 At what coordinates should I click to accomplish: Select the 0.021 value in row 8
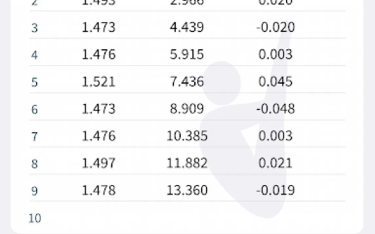pos(275,163)
